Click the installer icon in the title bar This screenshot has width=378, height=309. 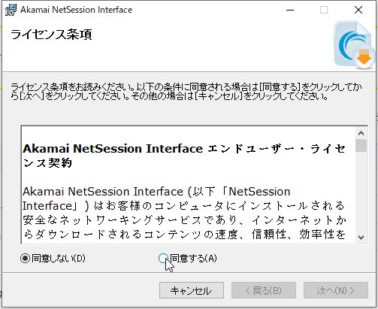point(11,10)
